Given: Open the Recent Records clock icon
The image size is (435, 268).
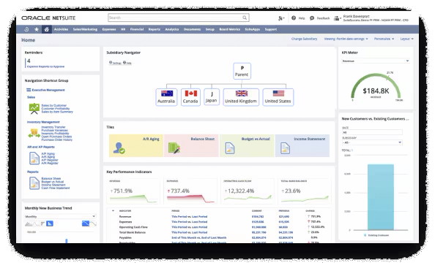Looking at the screenshot, I should (x=26, y=29).
